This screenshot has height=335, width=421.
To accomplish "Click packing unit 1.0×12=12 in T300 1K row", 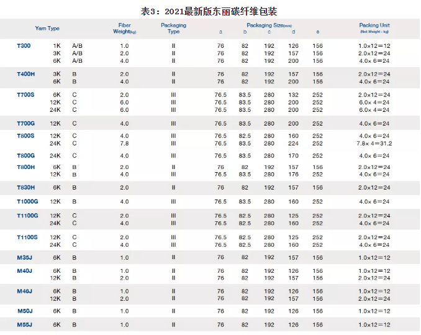I will (374, 46).
